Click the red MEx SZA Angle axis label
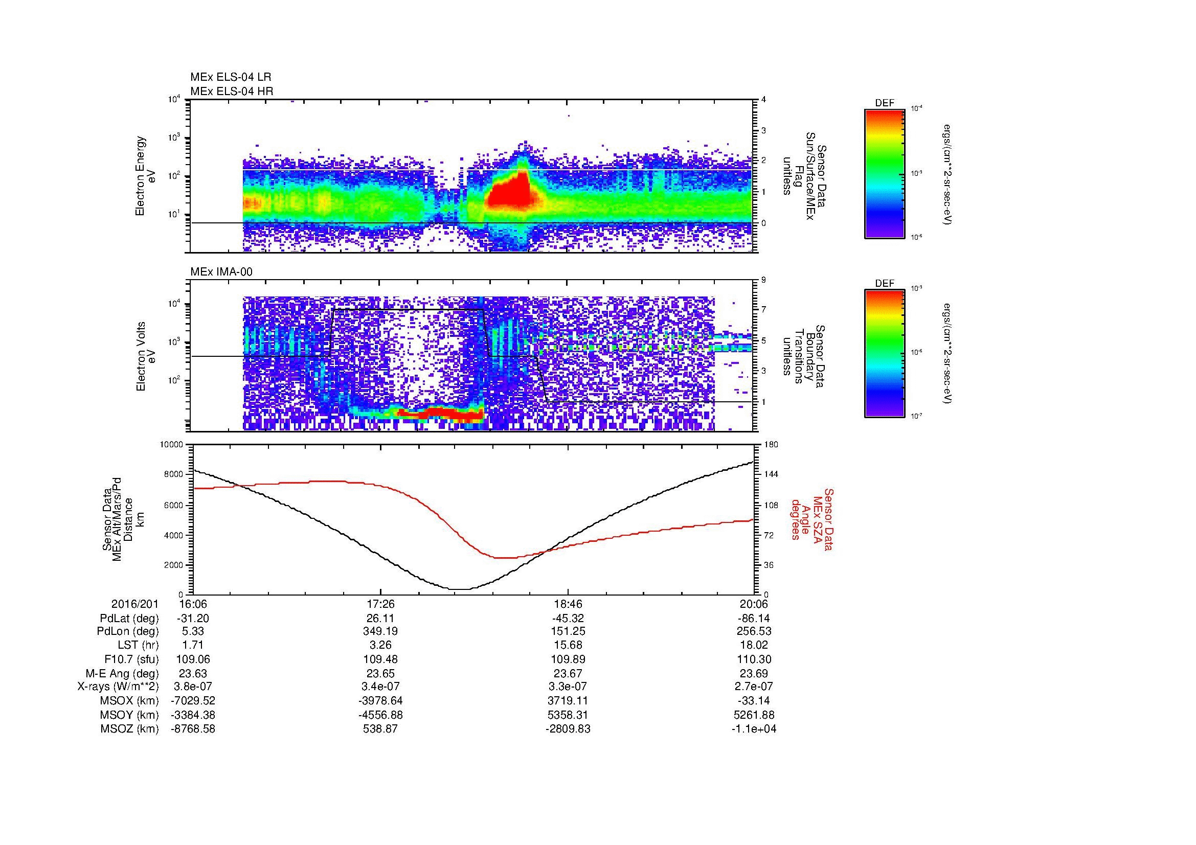Viewport: 1196px width, 845px height. [813, 520]
